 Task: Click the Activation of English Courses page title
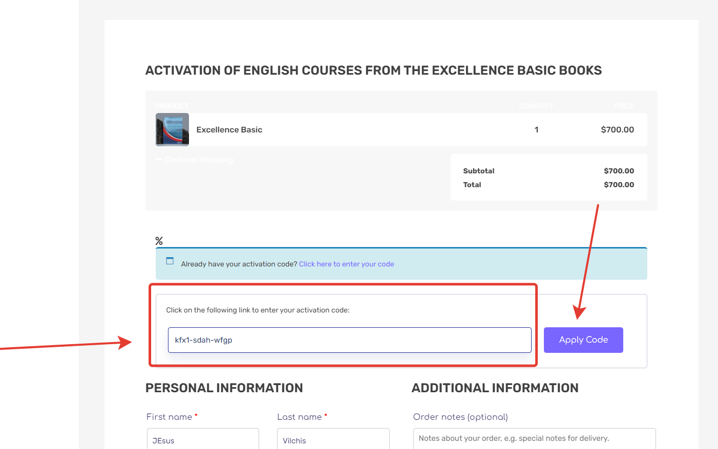click(x=373, y=71)
